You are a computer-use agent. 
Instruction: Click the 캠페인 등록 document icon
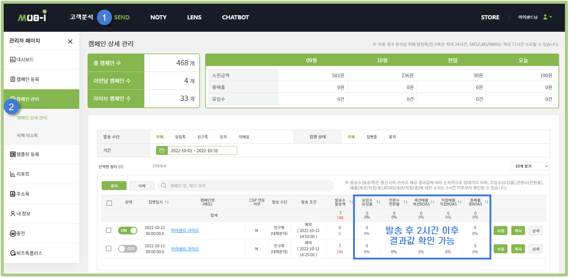tap(13, 79)
